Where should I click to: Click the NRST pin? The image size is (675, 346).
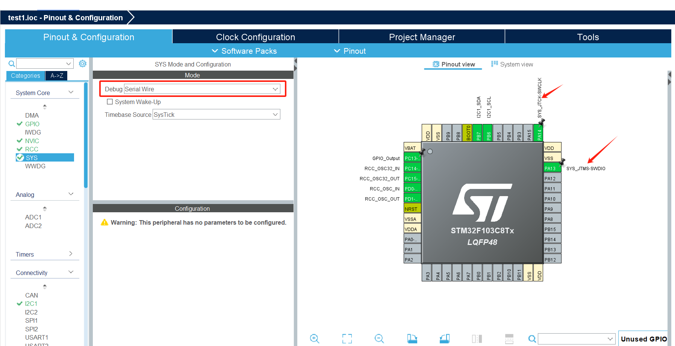click(x=412, y=209)
